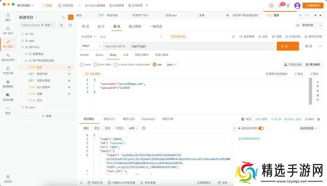The width and height of the screenshot is (327, 186).
Task: Click the 锁定 lock item
Action: point(263,36)
